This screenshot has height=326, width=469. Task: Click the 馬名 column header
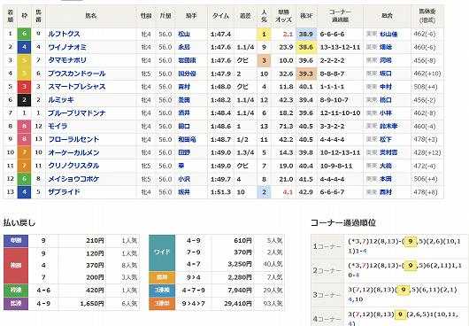click(91, 16)
